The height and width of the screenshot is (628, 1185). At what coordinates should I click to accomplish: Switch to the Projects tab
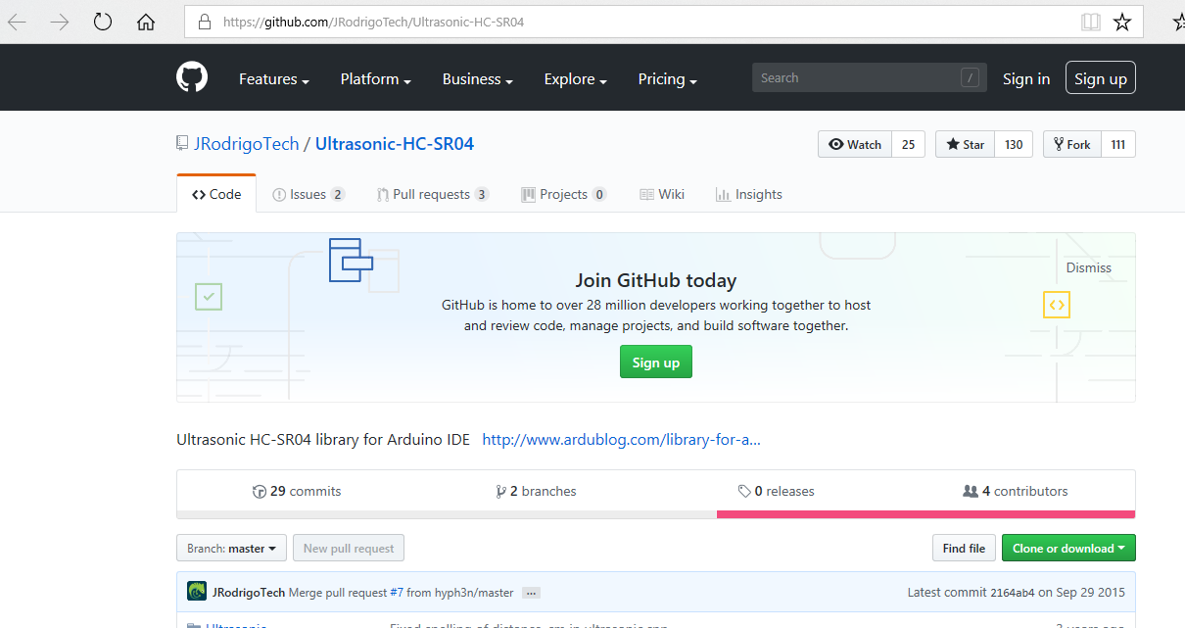564,194
